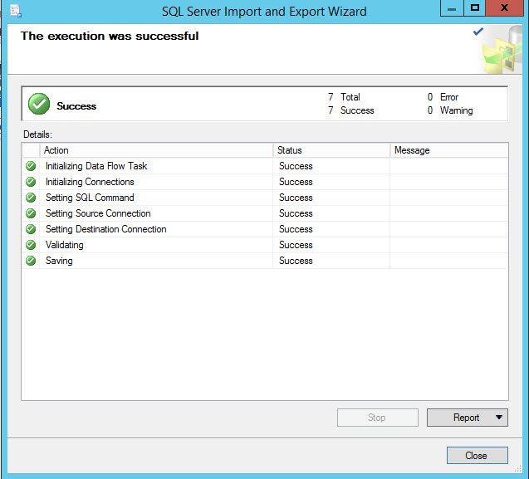This screenshot has height=479, width=529.
Task: Click the Close button
Action: click(x=478, y=456)
